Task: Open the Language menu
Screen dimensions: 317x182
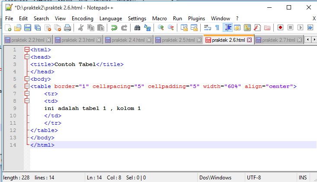Action: point(111,19)
